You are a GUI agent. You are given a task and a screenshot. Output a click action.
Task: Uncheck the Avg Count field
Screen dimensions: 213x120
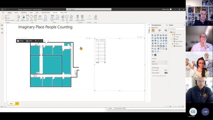(173, 35)
